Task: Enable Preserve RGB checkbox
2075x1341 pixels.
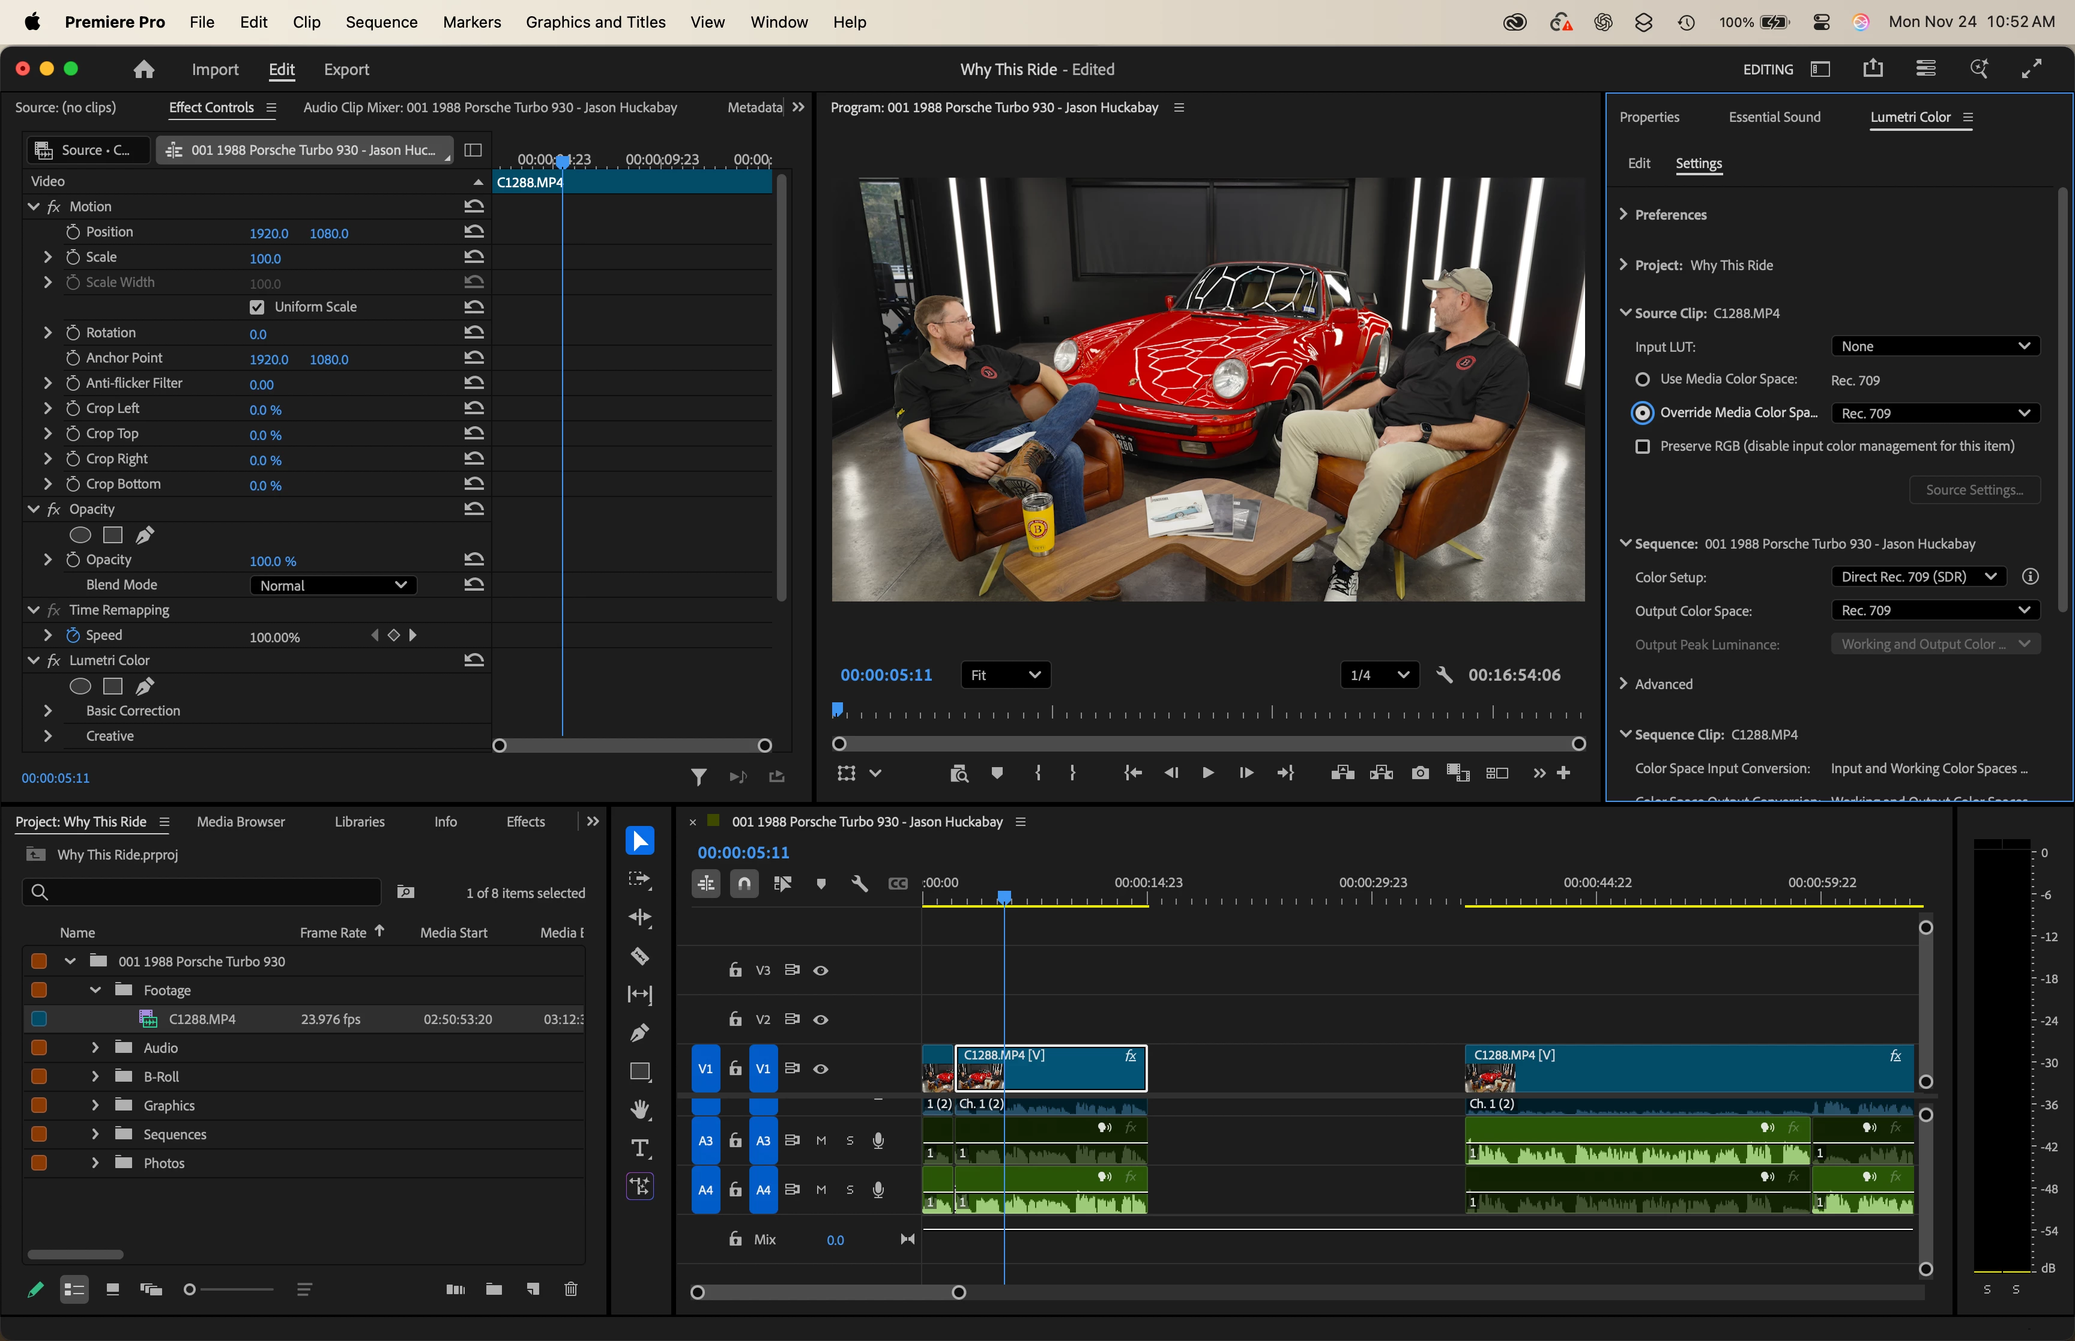Action: point(1642,447)
